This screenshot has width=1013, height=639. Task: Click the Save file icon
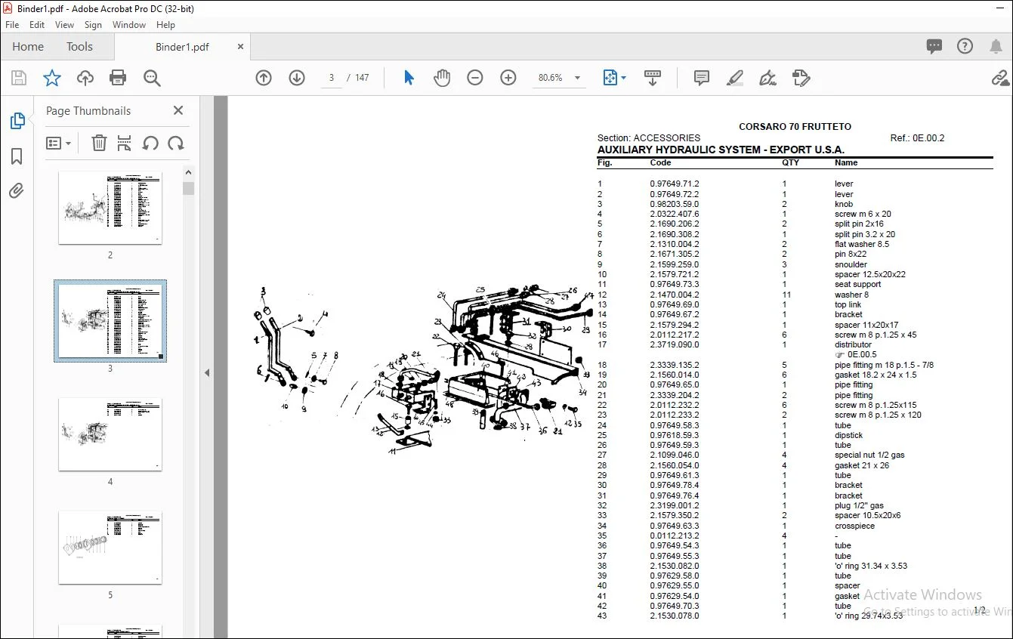19,78
